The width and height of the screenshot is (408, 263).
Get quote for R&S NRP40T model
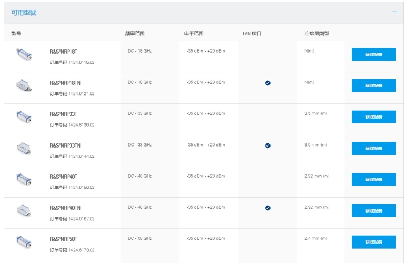pos(373,179)
